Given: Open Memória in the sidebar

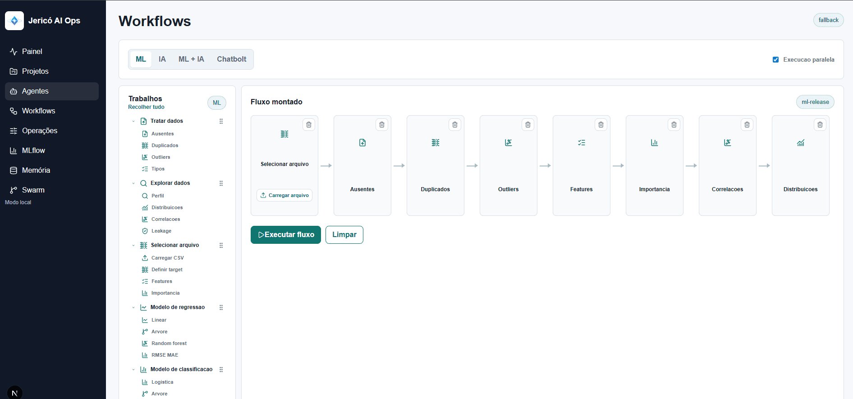Looking at the screenshot, I should pos(52,170).
